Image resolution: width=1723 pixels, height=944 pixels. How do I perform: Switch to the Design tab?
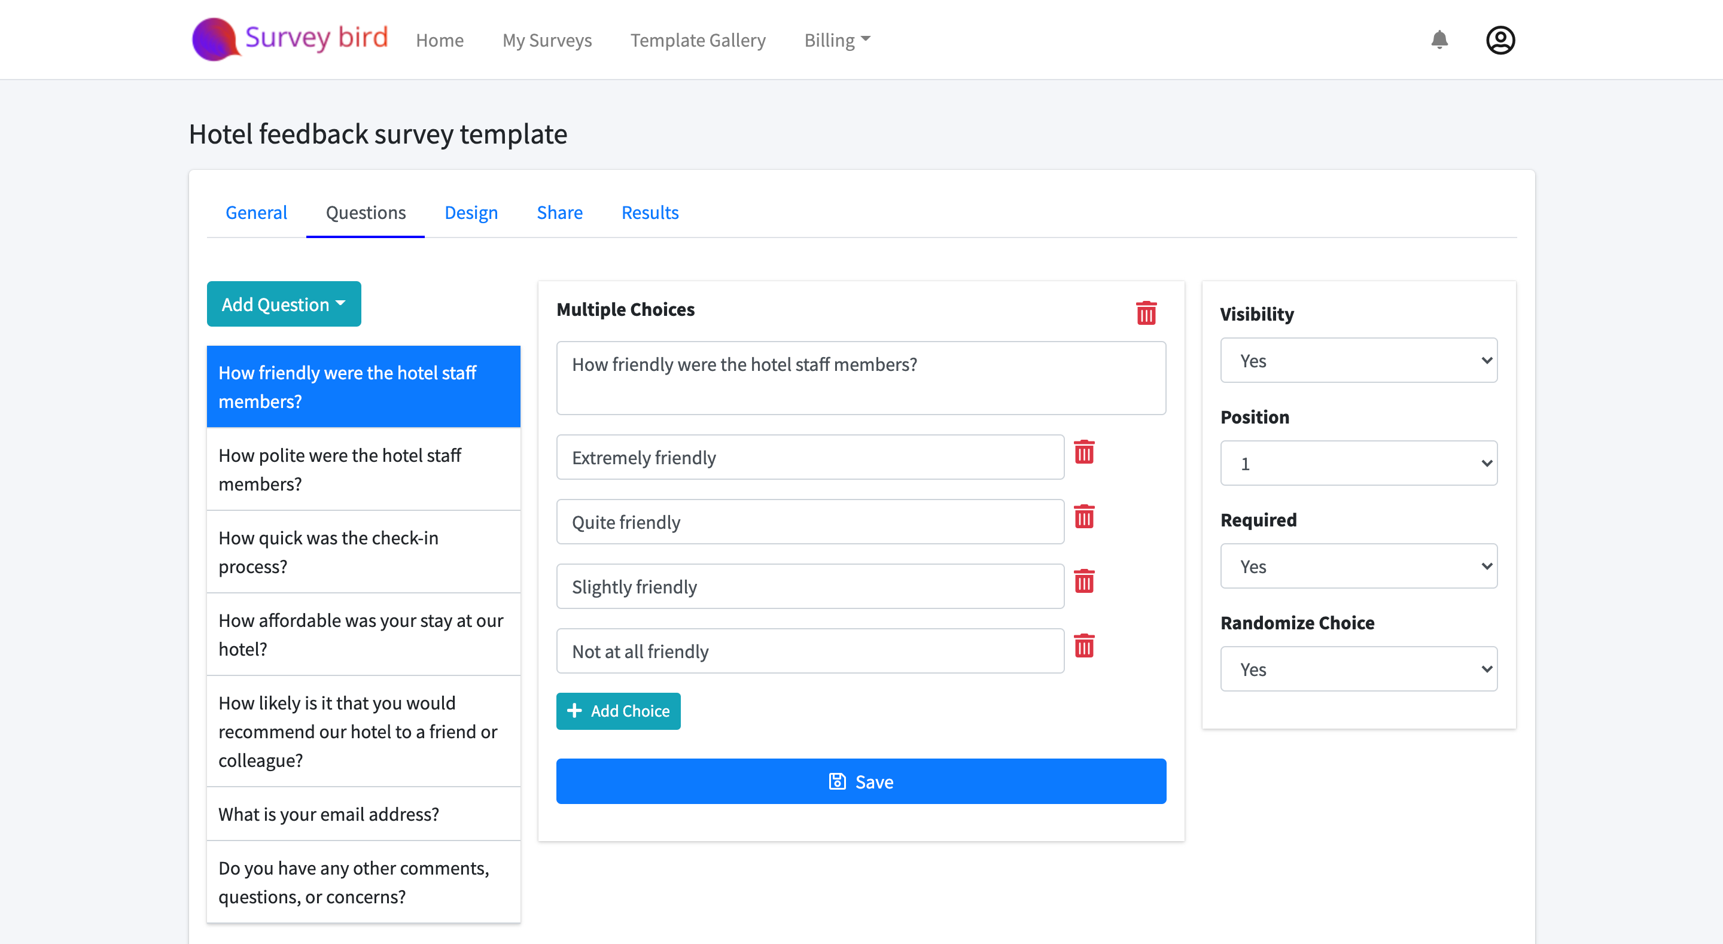pos(471,213)
